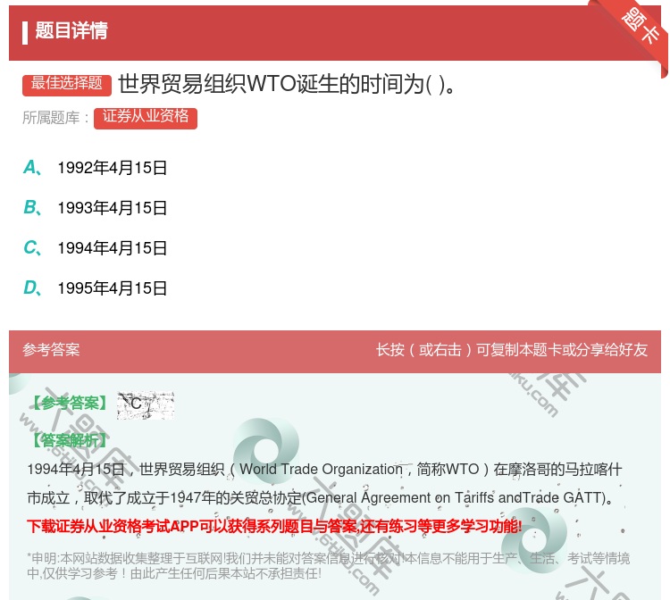Click the red 下载证券从业资格考试APP link
This screenshot has width=670, height=600.
274,526
